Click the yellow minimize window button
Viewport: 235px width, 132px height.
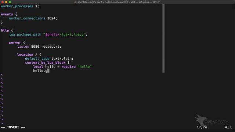(x=6, y=2)
